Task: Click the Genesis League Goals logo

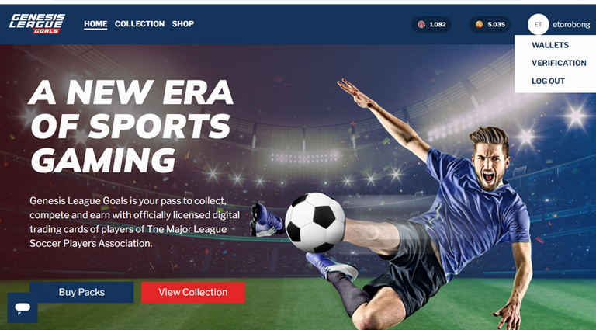Action: point(37,23)
